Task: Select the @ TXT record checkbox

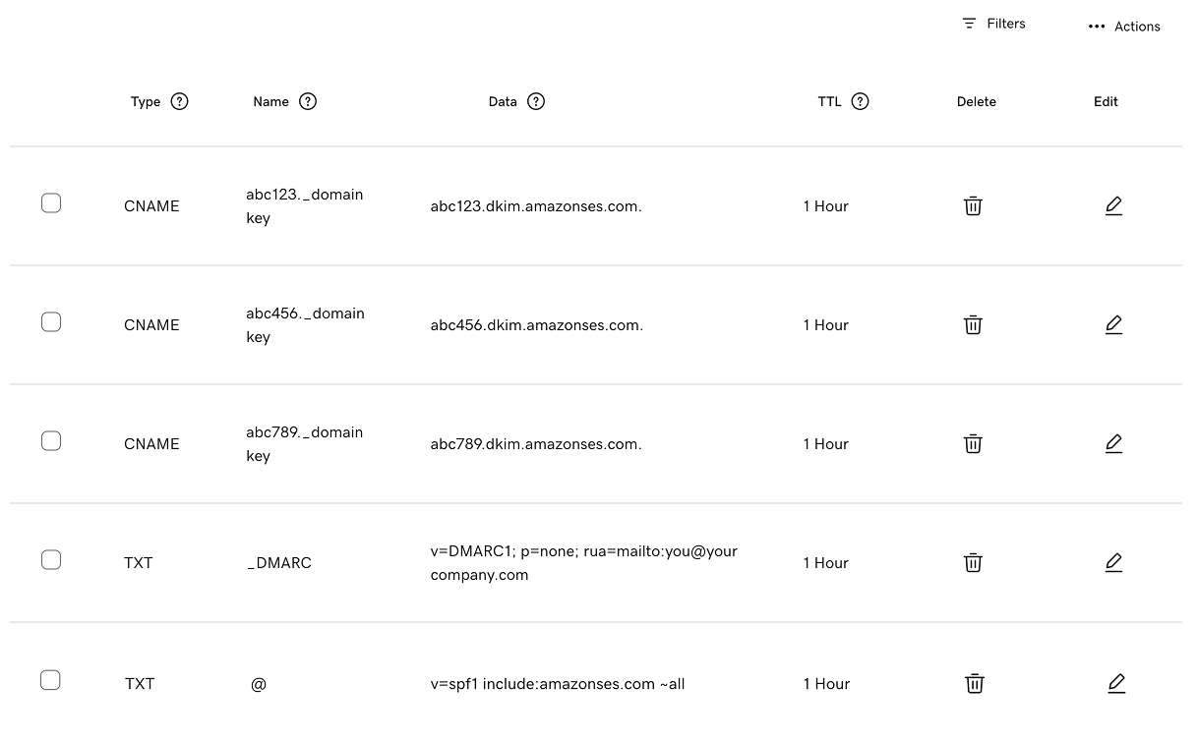Action: [x=51, y=680]
